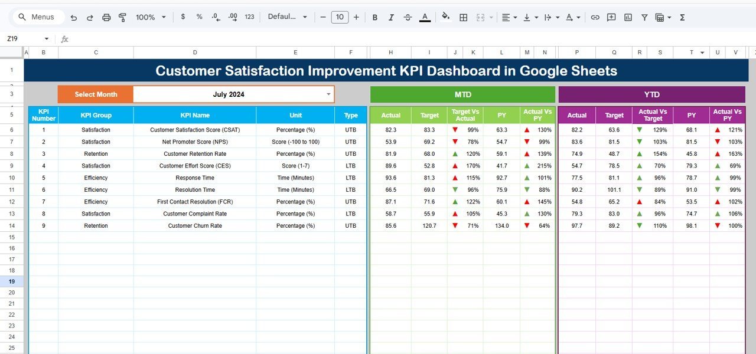Format selection as percent
The height and width of the screenshot is (354, 756).
(198, 17)
